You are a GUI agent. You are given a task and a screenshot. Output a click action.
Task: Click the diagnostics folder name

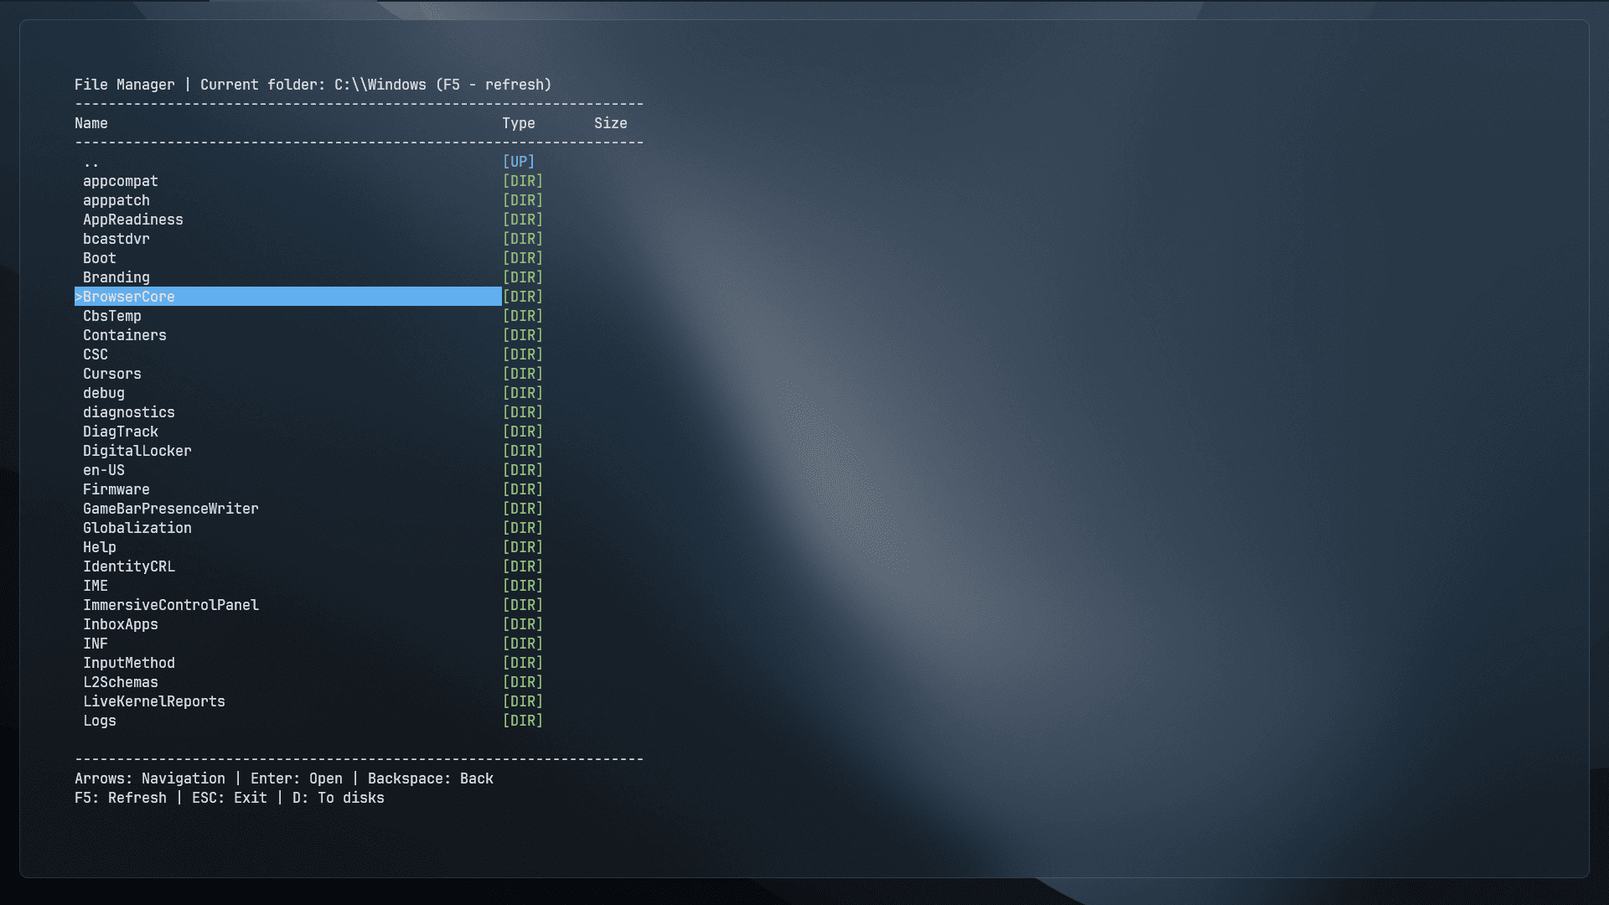click(129, 412)
